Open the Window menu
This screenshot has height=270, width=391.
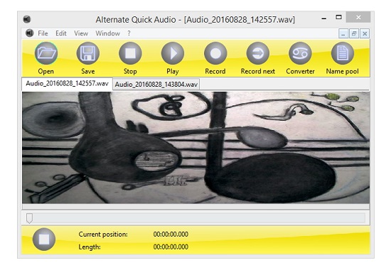[x=108, y=33]
